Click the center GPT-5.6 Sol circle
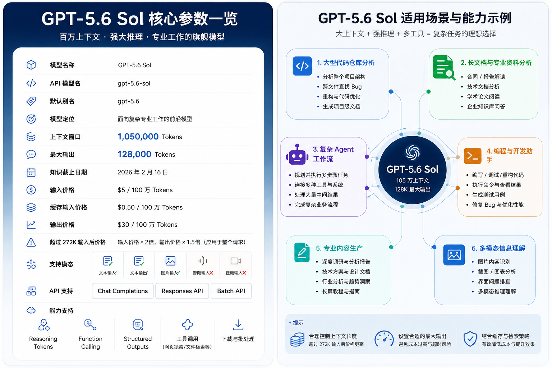The width and height of the screenshot is (552, 368). coord(413,170)
